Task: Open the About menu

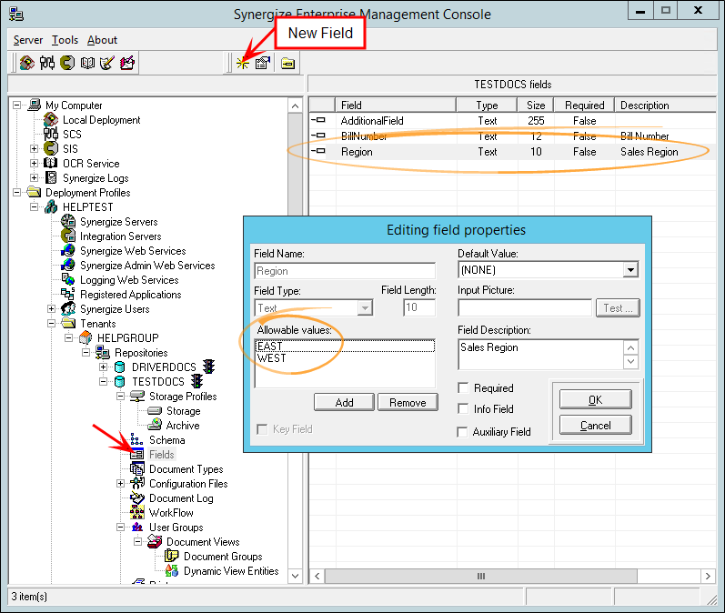Action: 102,40
